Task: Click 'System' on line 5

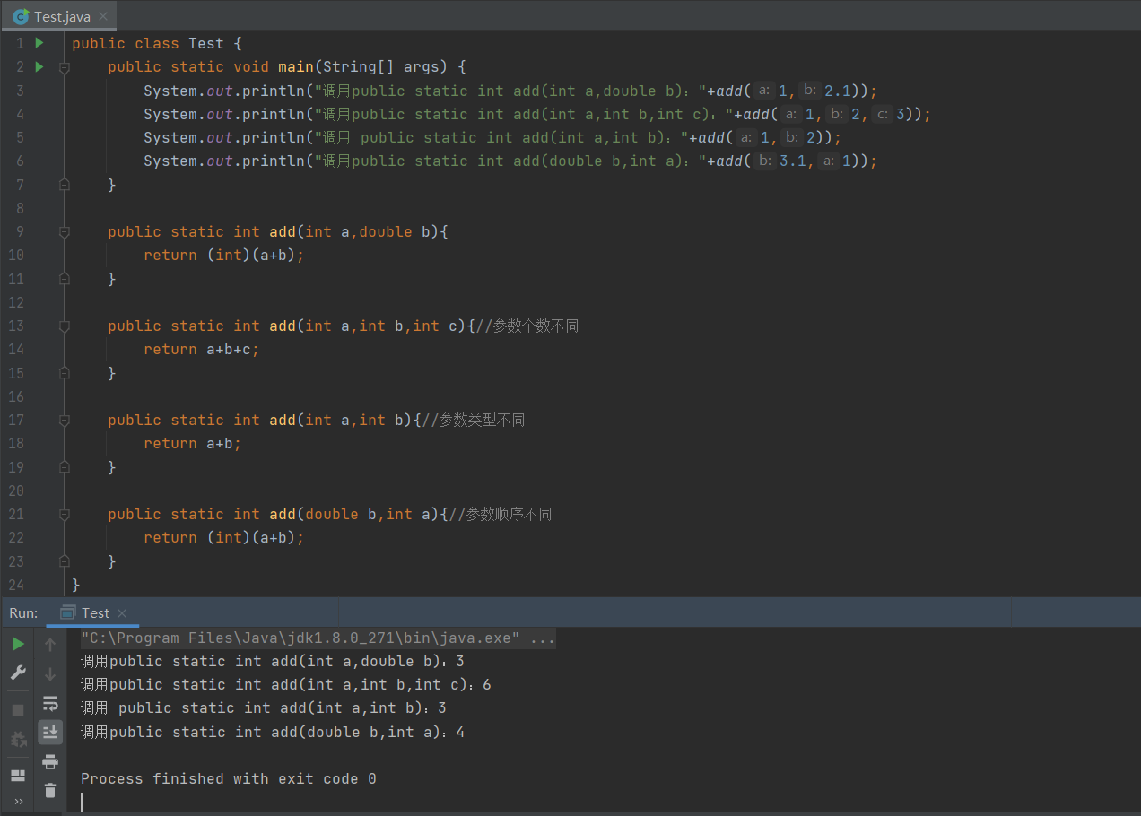Action: (x=170, y=138)
